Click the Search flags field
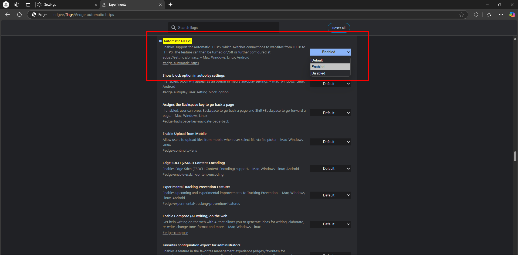This screenshot has height=255, width=518. [x=224, y=28]
